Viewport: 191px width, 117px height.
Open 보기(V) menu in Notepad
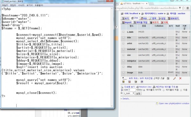pos(30,5)
